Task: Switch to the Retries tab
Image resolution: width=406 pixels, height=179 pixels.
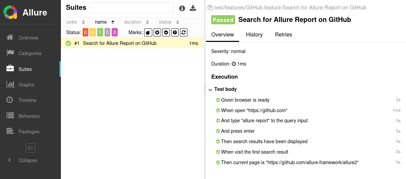Action: (x=283, y=35)
